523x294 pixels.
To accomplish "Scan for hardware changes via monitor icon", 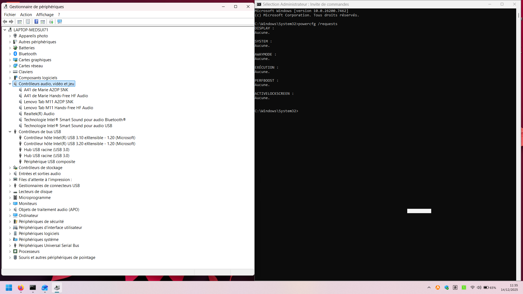I will click(60, 22).
